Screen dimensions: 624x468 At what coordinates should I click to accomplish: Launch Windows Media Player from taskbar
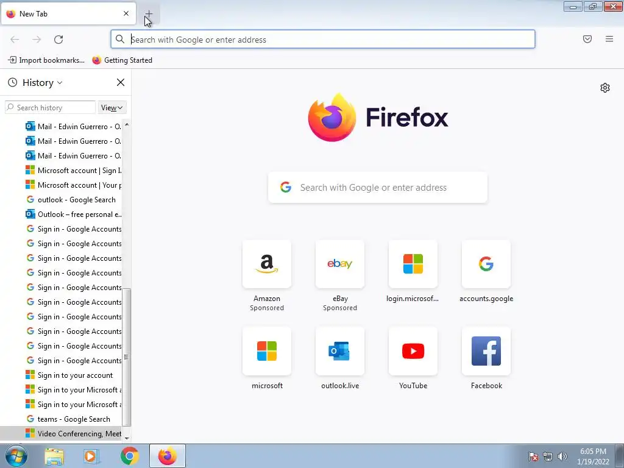tap(91, 456)
